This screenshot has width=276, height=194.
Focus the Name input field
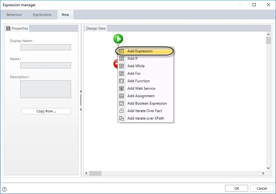45,65
